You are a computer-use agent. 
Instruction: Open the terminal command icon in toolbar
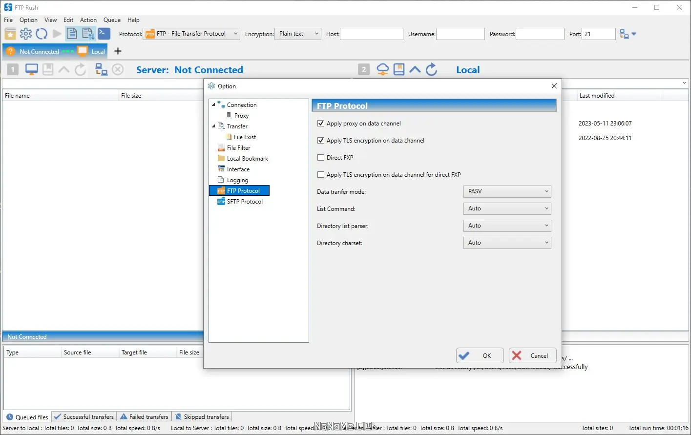pos(104,34)
